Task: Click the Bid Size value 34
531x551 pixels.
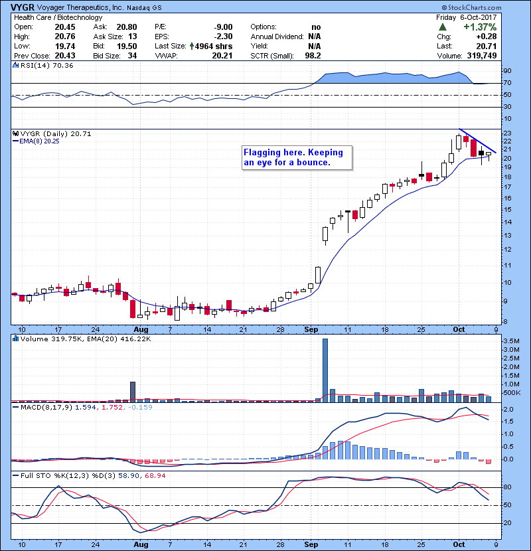Action: [132, 56]
